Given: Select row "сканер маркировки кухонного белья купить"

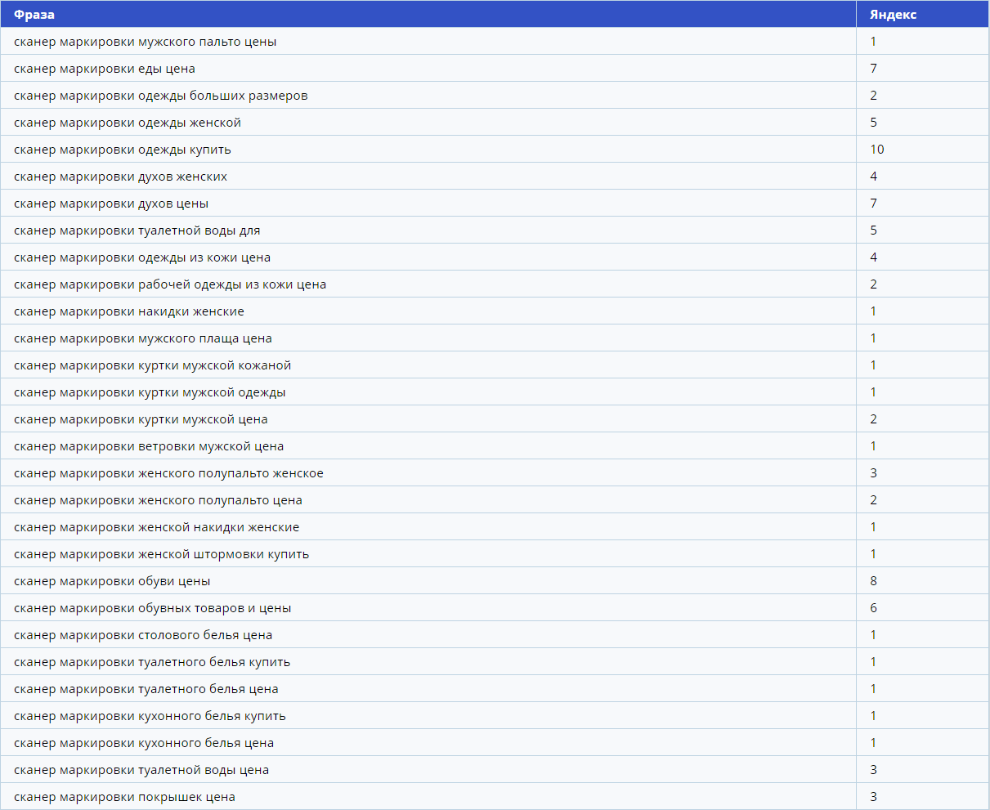Looking at the screenshot, I should pos(495,716).
